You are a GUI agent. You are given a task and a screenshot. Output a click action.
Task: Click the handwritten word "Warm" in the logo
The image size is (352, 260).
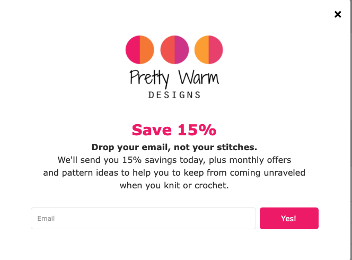pos(199,77)
